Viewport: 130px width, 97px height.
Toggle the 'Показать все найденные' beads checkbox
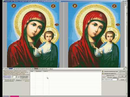pyautogui.click(x=4, y=80)
